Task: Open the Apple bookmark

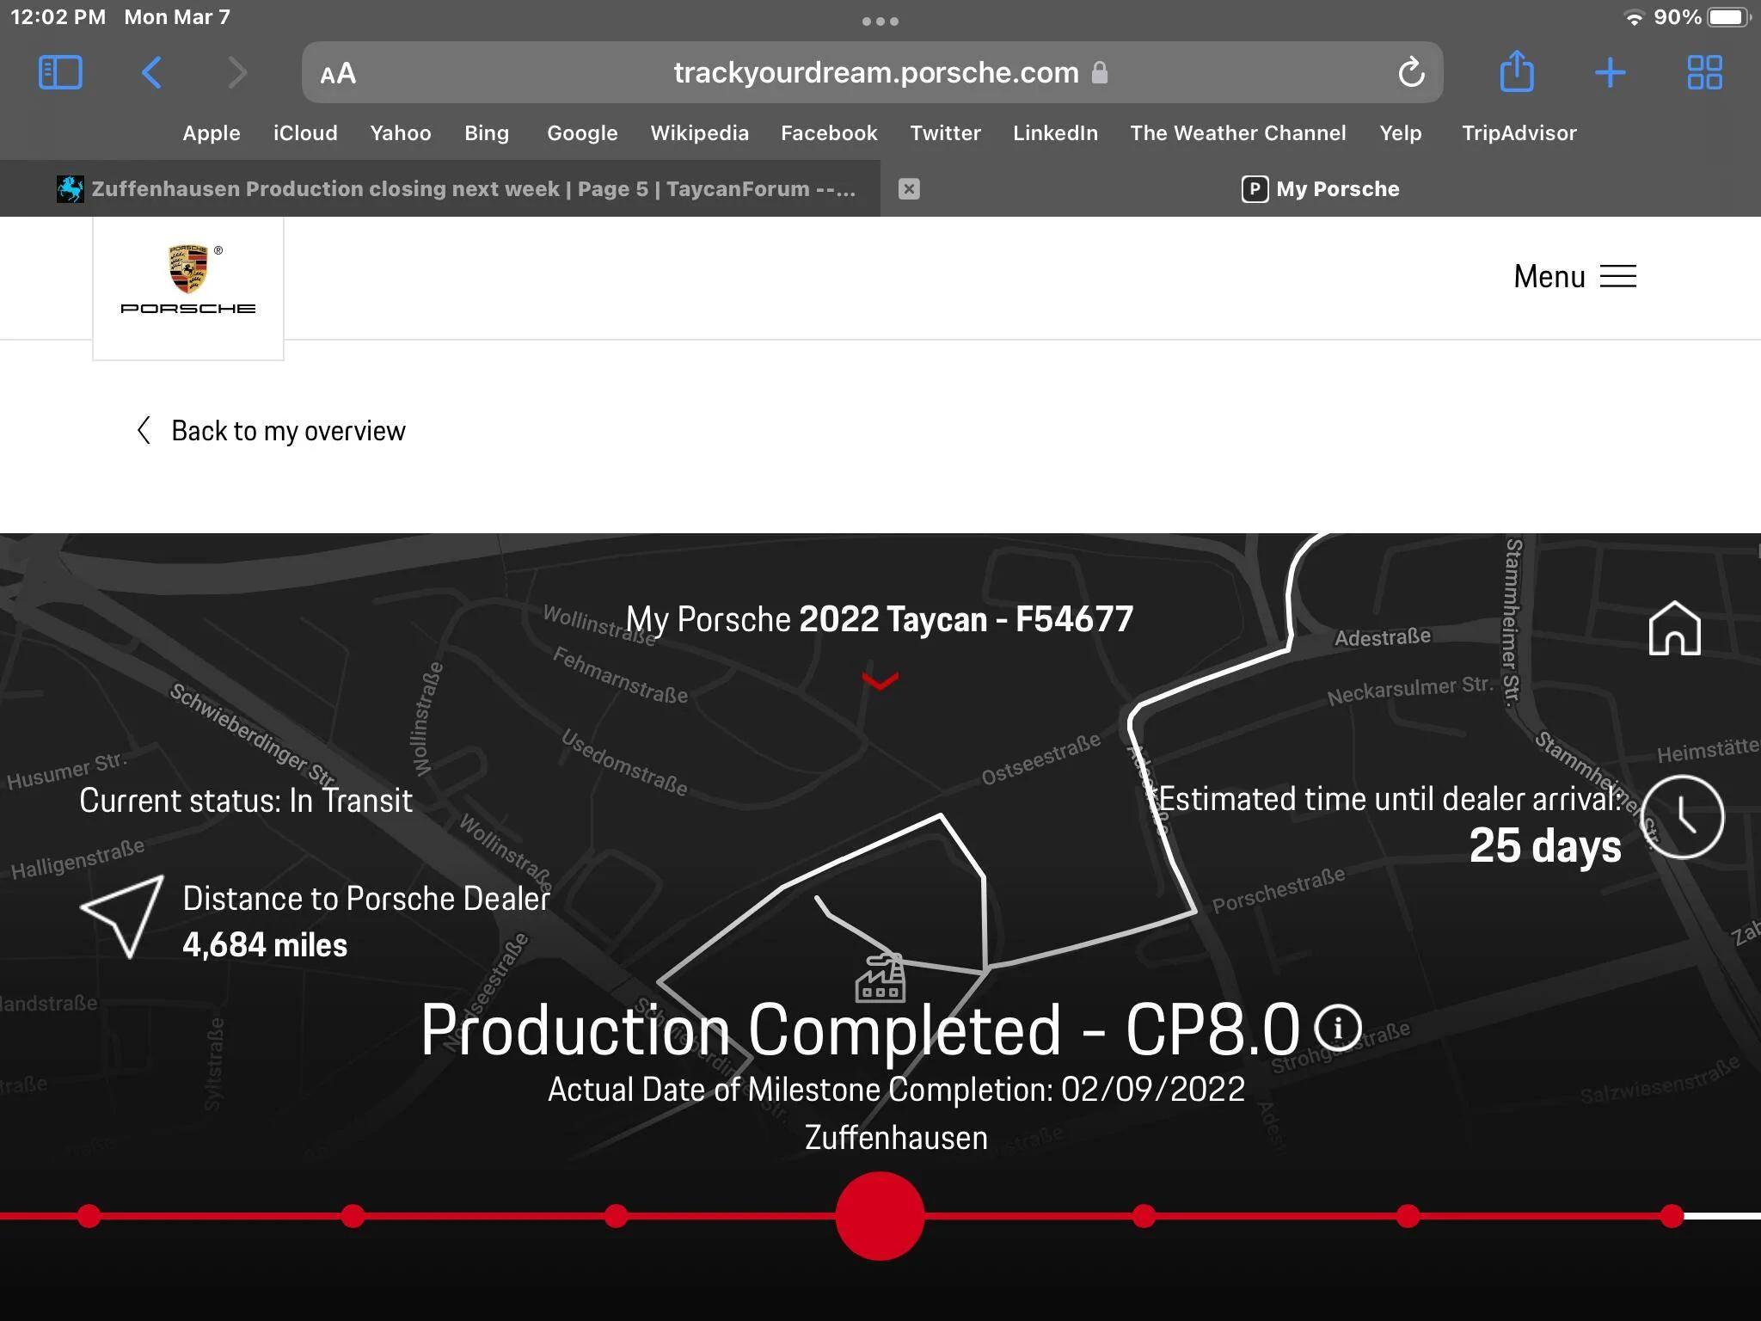Action: [x=212, y=133]
